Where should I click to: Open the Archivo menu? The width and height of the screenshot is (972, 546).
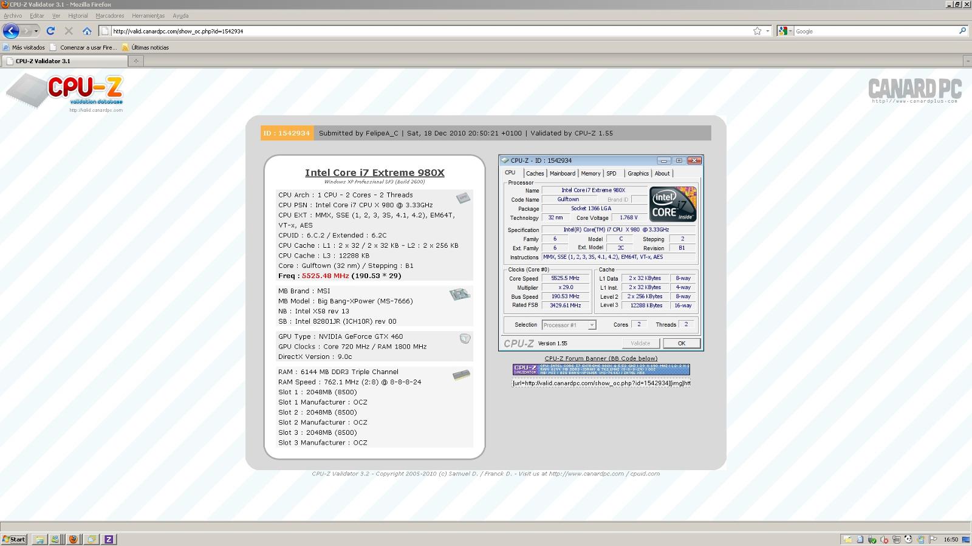tap(13, 16)
